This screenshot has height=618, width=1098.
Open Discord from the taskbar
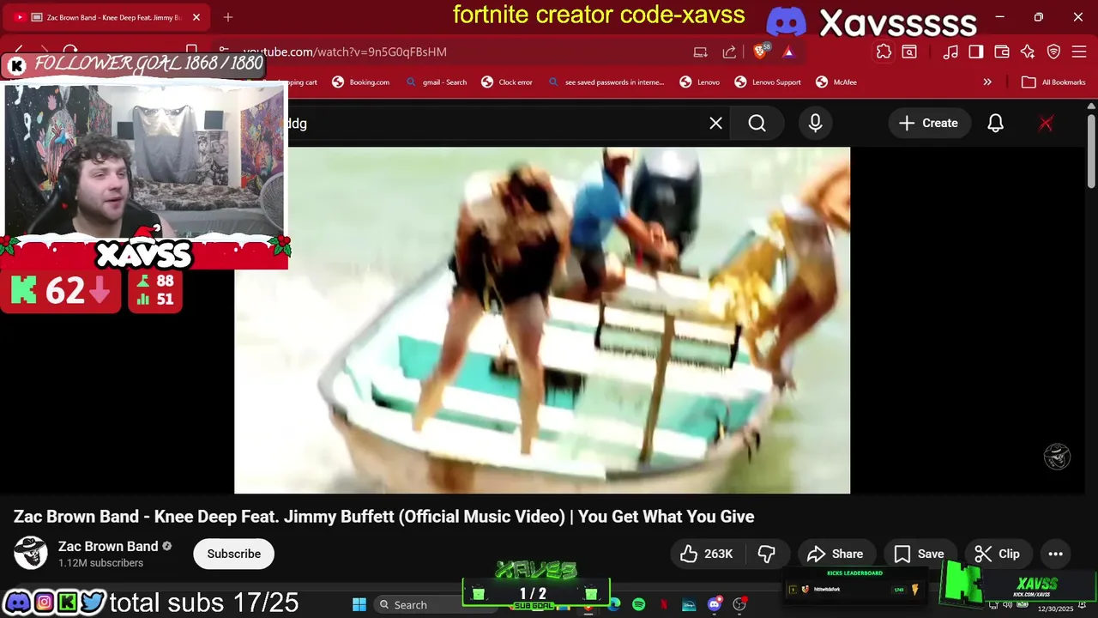click(715, 604)
